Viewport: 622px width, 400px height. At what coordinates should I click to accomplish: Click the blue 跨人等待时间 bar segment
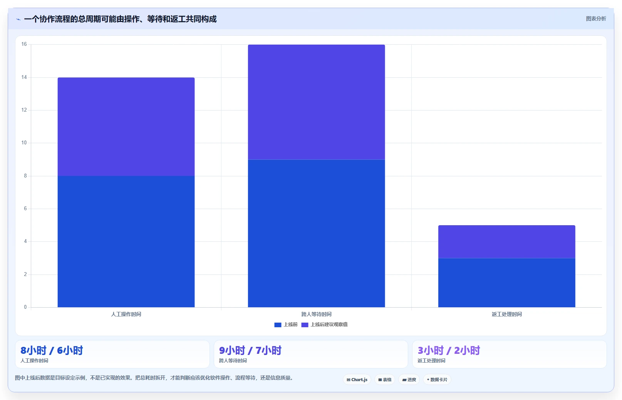pos(316,233)
